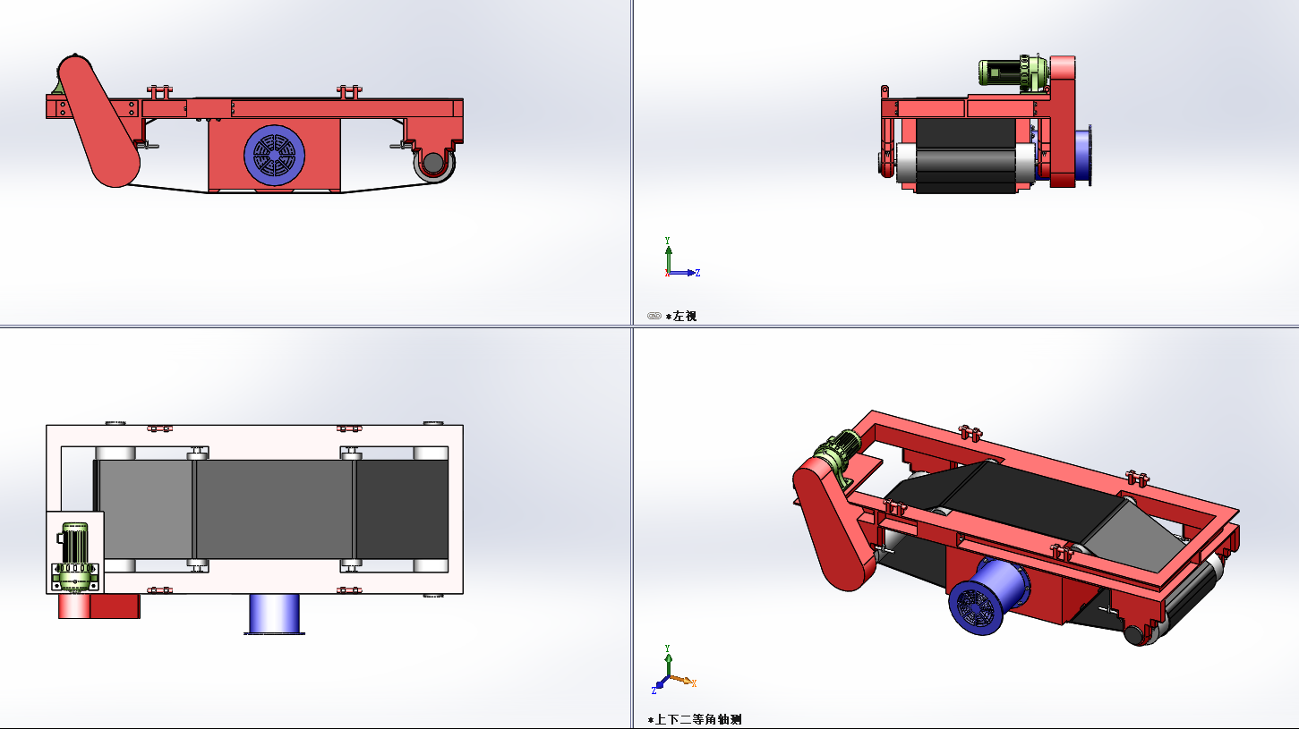Click the coordinate triad in the 上下二等角轴测 viewport
This screenshot has width=1299, height=729.
click(x=673, y=670)
